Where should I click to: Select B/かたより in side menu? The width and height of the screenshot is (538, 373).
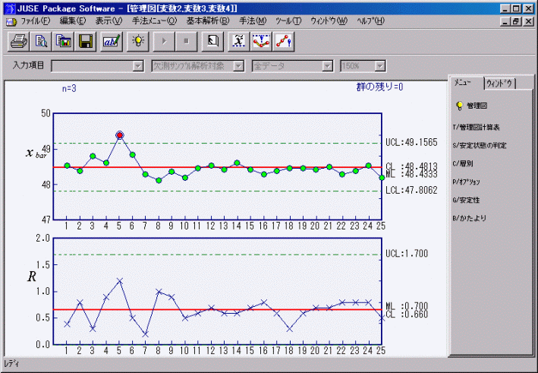(x=469, y=218)
